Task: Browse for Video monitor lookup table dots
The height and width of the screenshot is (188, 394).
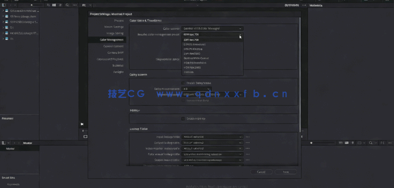Action: (x=247, y=148)
